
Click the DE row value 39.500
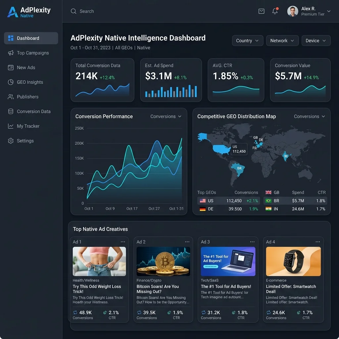tap(235, 209)
